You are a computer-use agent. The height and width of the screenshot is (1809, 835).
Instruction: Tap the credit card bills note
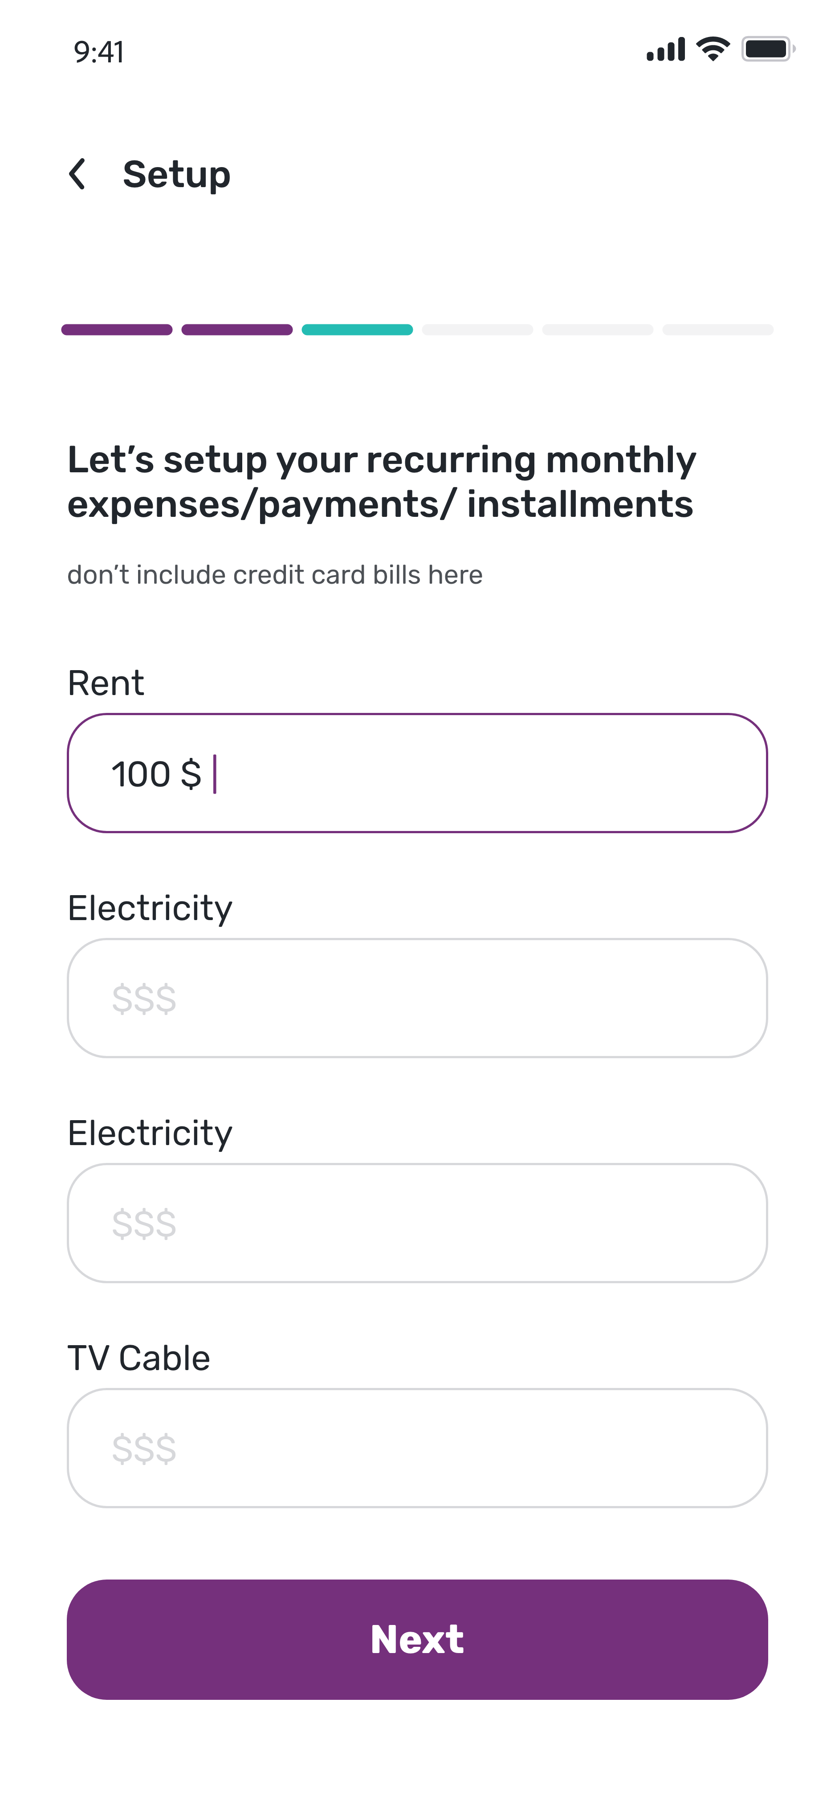275,574
